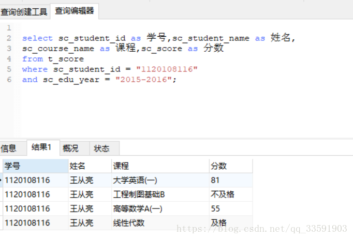This screenshot has width=353, height=239.
Task: Select the 大学英语(一) course cell
Action: point(160,180)
